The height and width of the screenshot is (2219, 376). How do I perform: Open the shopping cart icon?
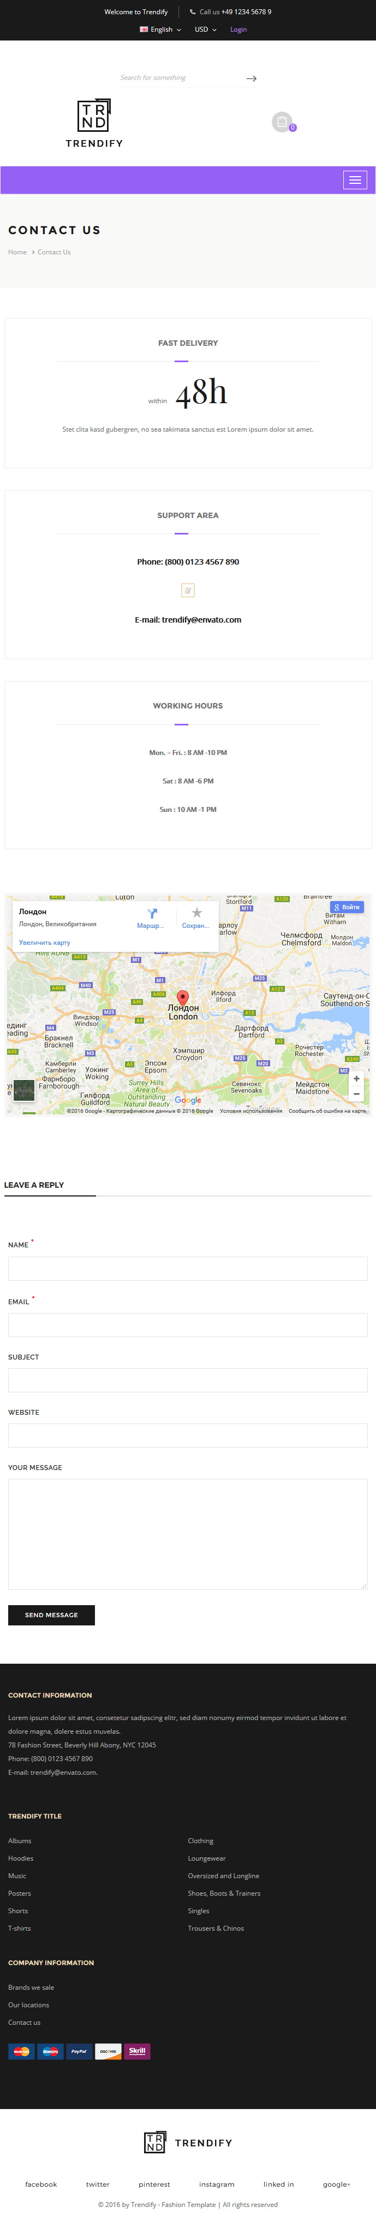point(282,121)
